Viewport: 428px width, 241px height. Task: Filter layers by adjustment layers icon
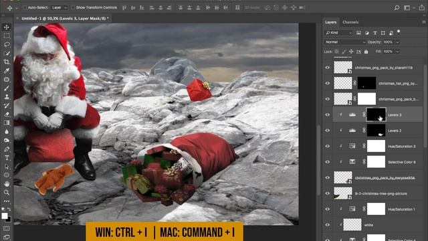(367, 33)
